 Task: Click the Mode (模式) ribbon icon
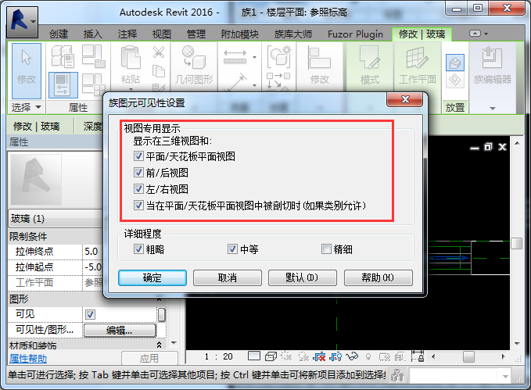click(370, 64)
